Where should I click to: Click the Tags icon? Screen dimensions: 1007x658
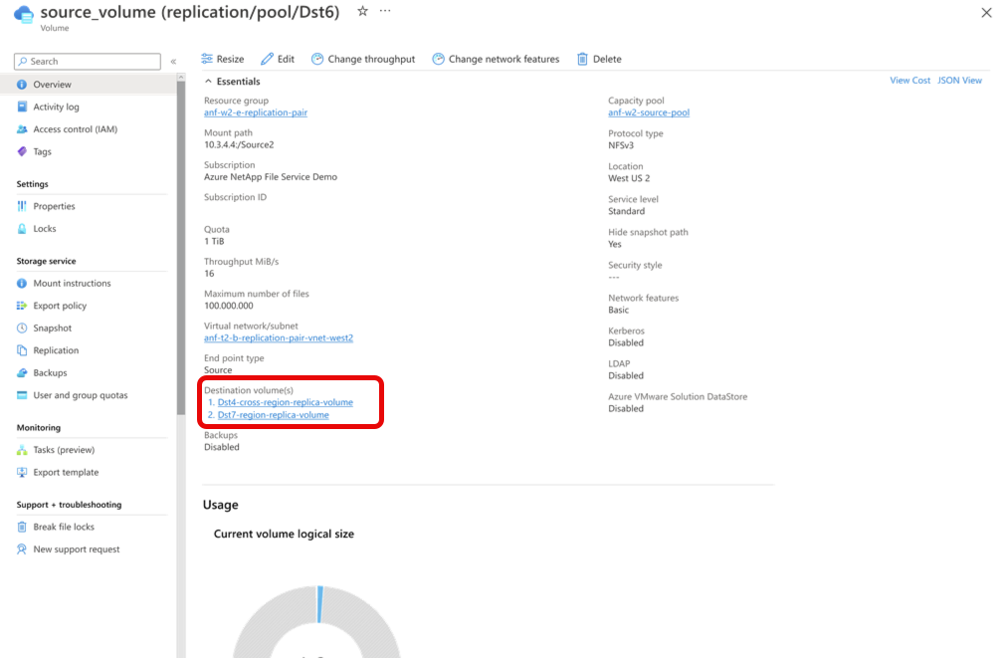coord(22,151)
